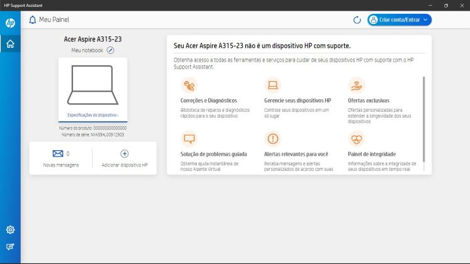Click the features panel vertical scrollbar
Viewport: 470px width, 264px height.
[424, 119]
